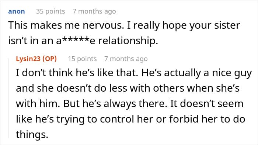This screenshot has width=258, height=145.
Task: Click the censored a*****e word
Action: (76, 41)
